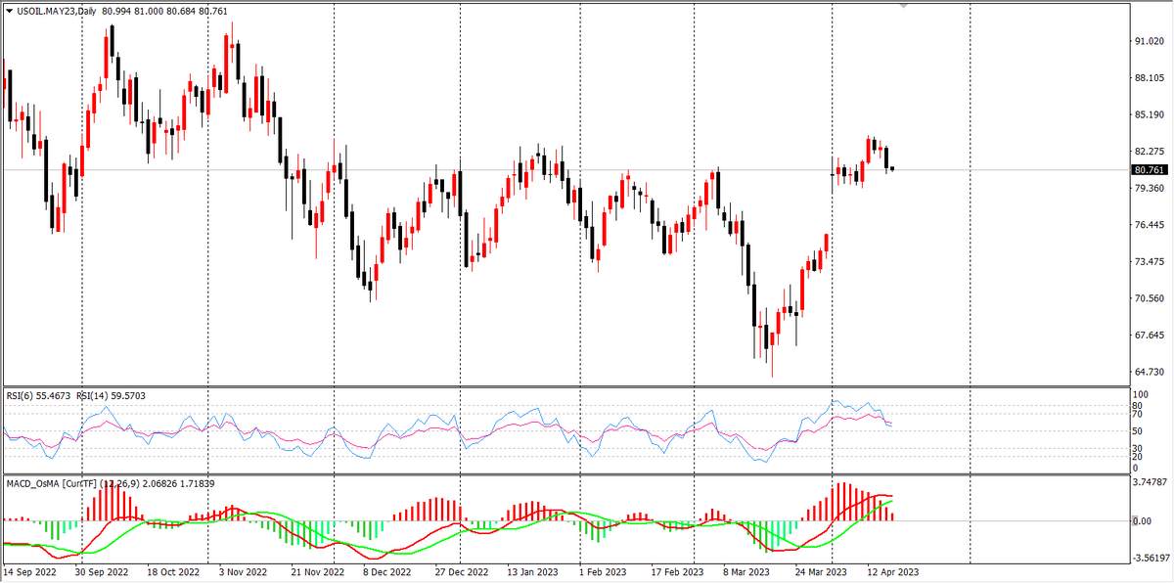The width and height of the screenshot is (1174, 583).
Task: Select the current price label 80.761
Action: [x=1149, y=170]
